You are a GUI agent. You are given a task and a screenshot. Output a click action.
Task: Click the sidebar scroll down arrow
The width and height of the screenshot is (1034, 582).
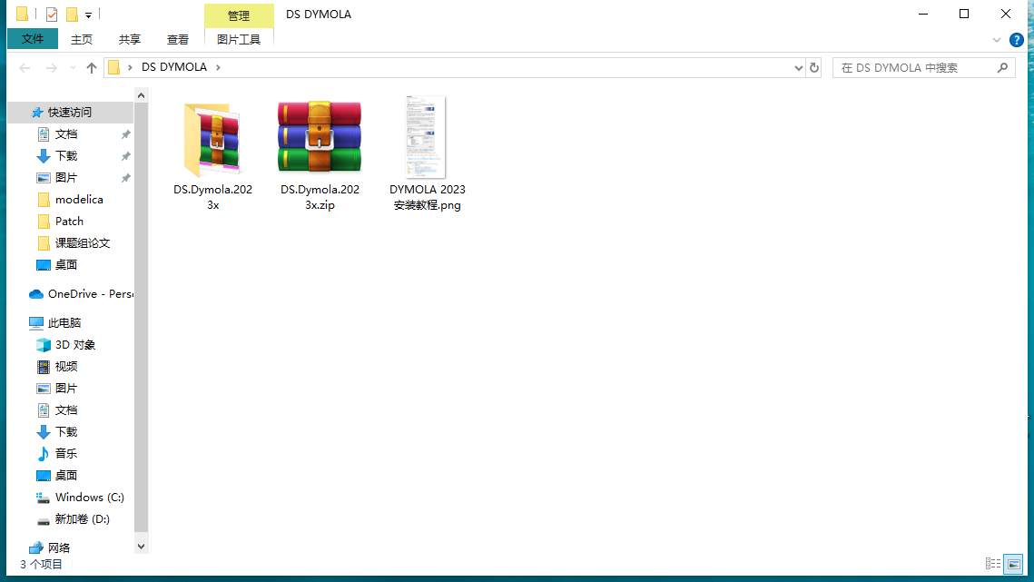pyautogui.click(x=141, y=547)
